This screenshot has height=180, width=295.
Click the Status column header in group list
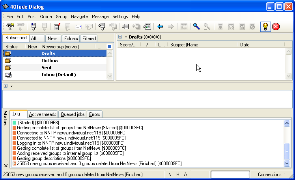(14, 47)
